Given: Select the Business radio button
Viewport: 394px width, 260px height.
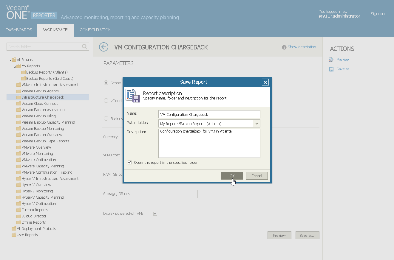Looking at the screenshot, I should 106,119.
